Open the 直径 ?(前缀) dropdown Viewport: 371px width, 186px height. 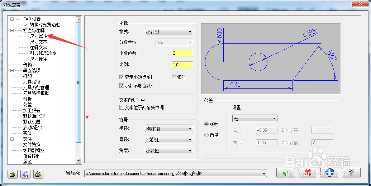click(169, 140)
